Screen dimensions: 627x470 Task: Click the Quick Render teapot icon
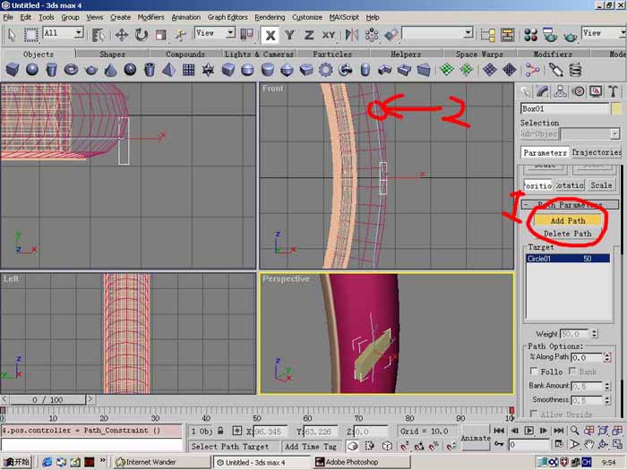(570, 36)
